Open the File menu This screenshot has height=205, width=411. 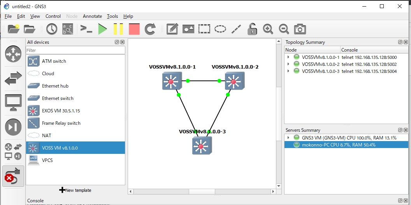pyautogui.click(x=8, y=16)
